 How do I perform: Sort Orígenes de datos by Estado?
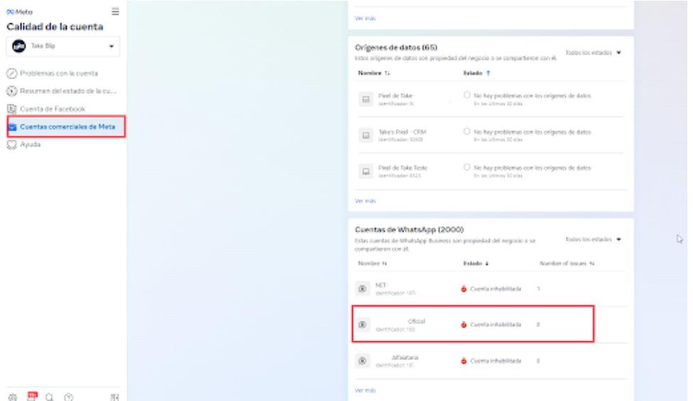(477, 73)
